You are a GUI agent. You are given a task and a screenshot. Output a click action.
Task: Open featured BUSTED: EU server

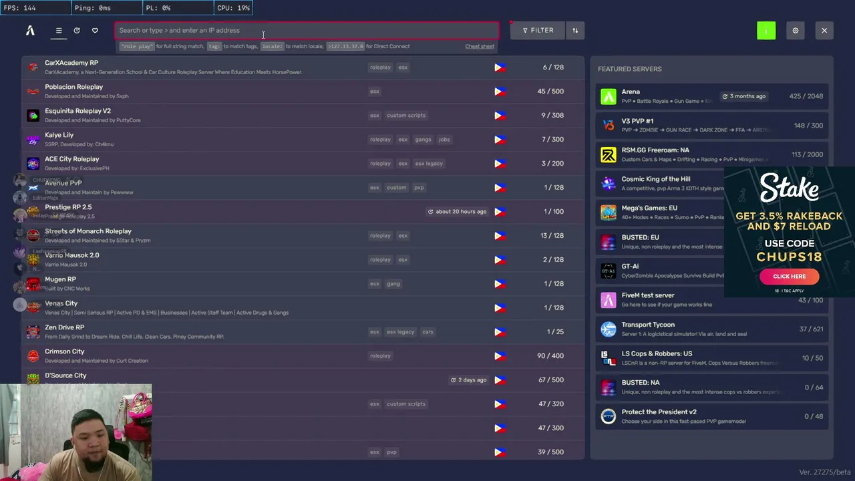(x=660, y=241)
